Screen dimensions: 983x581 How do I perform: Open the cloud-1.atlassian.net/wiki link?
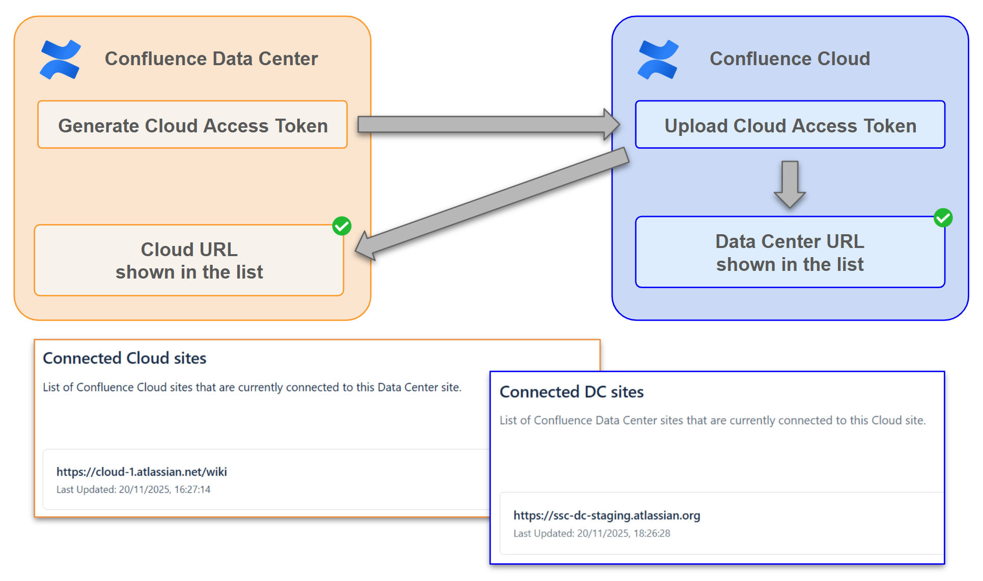142,472
